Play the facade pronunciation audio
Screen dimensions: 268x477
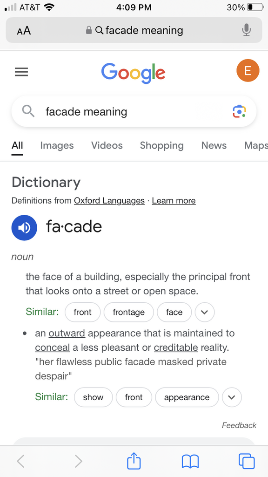tap(24, 227)
